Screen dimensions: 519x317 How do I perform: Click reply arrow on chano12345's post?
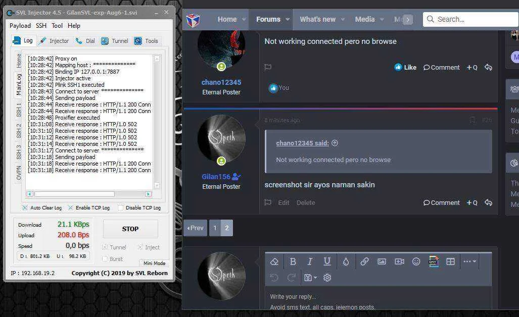pos(488,67)
